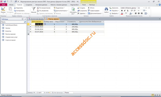Apply italic К formatting
The image size is (161, 97).
(x=125, y=11)
